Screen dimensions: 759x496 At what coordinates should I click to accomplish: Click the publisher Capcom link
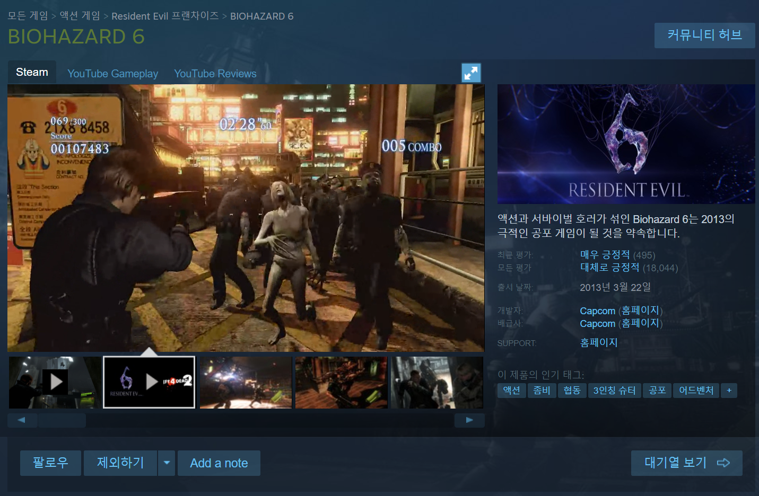pyautogui.click(x=597, y=324)
